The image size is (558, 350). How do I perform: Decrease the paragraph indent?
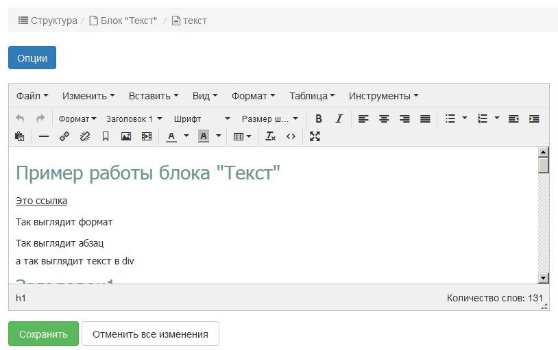click(513, 118)
